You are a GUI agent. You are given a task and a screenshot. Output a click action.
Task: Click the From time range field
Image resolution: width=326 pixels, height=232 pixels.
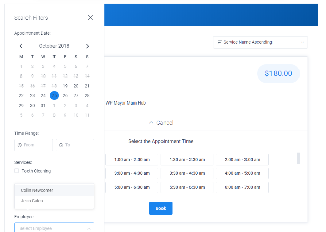click(x=34, y=145)
